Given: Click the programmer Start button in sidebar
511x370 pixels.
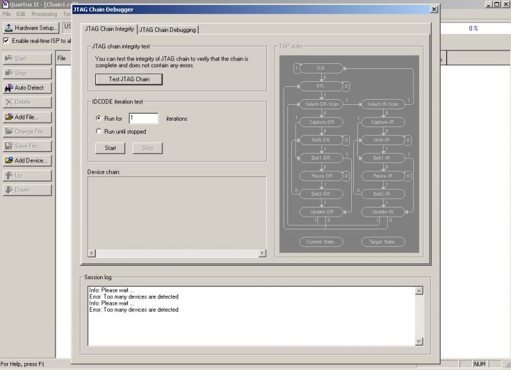Looking at the screenshot, I should pyautogui.click(x=27, y=59).
